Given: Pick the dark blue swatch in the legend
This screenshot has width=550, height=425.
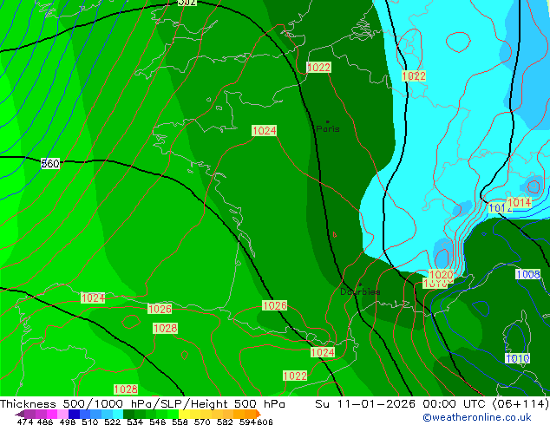Looking at the screenshot, I should (x=74, y=415).
